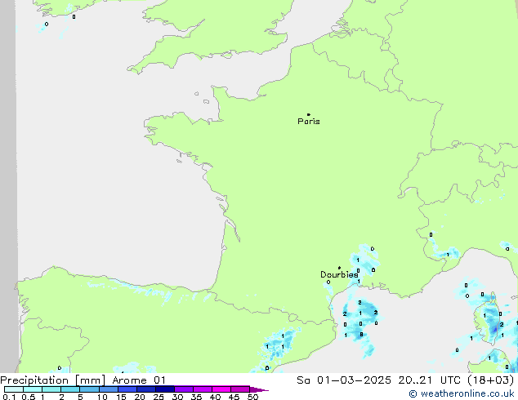Select the 15 mm blue legend swatch
Screen dimensions: 518x400
coord(127,389)
